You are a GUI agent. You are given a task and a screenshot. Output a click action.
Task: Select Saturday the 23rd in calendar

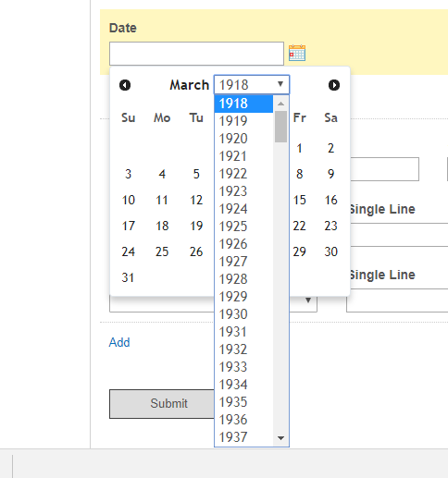tap(330, 226)
